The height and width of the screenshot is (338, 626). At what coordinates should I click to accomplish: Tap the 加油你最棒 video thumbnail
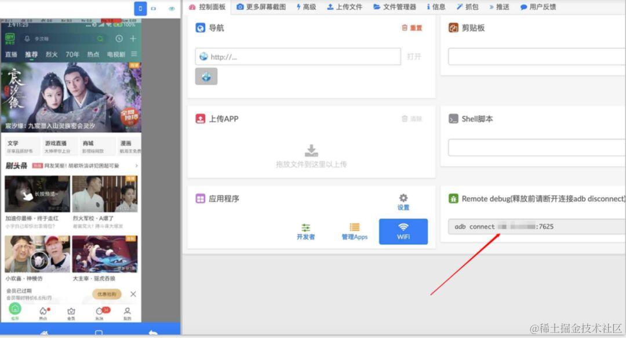click(x=37, y=194)
